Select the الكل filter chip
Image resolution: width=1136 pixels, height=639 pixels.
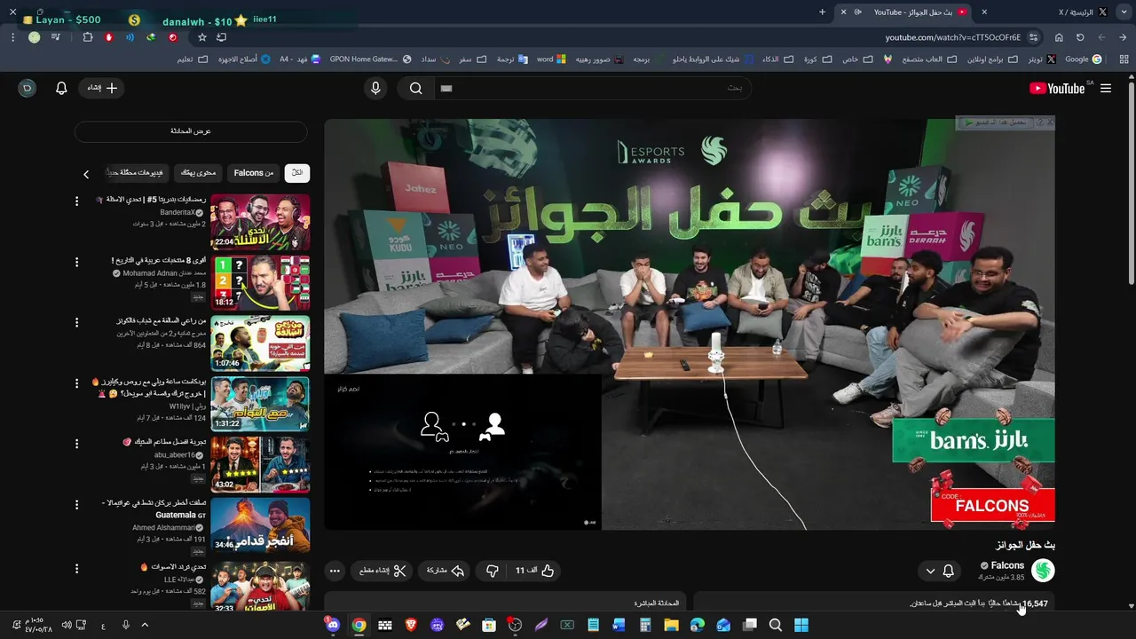pyautogui.click(x=297, y=173)
